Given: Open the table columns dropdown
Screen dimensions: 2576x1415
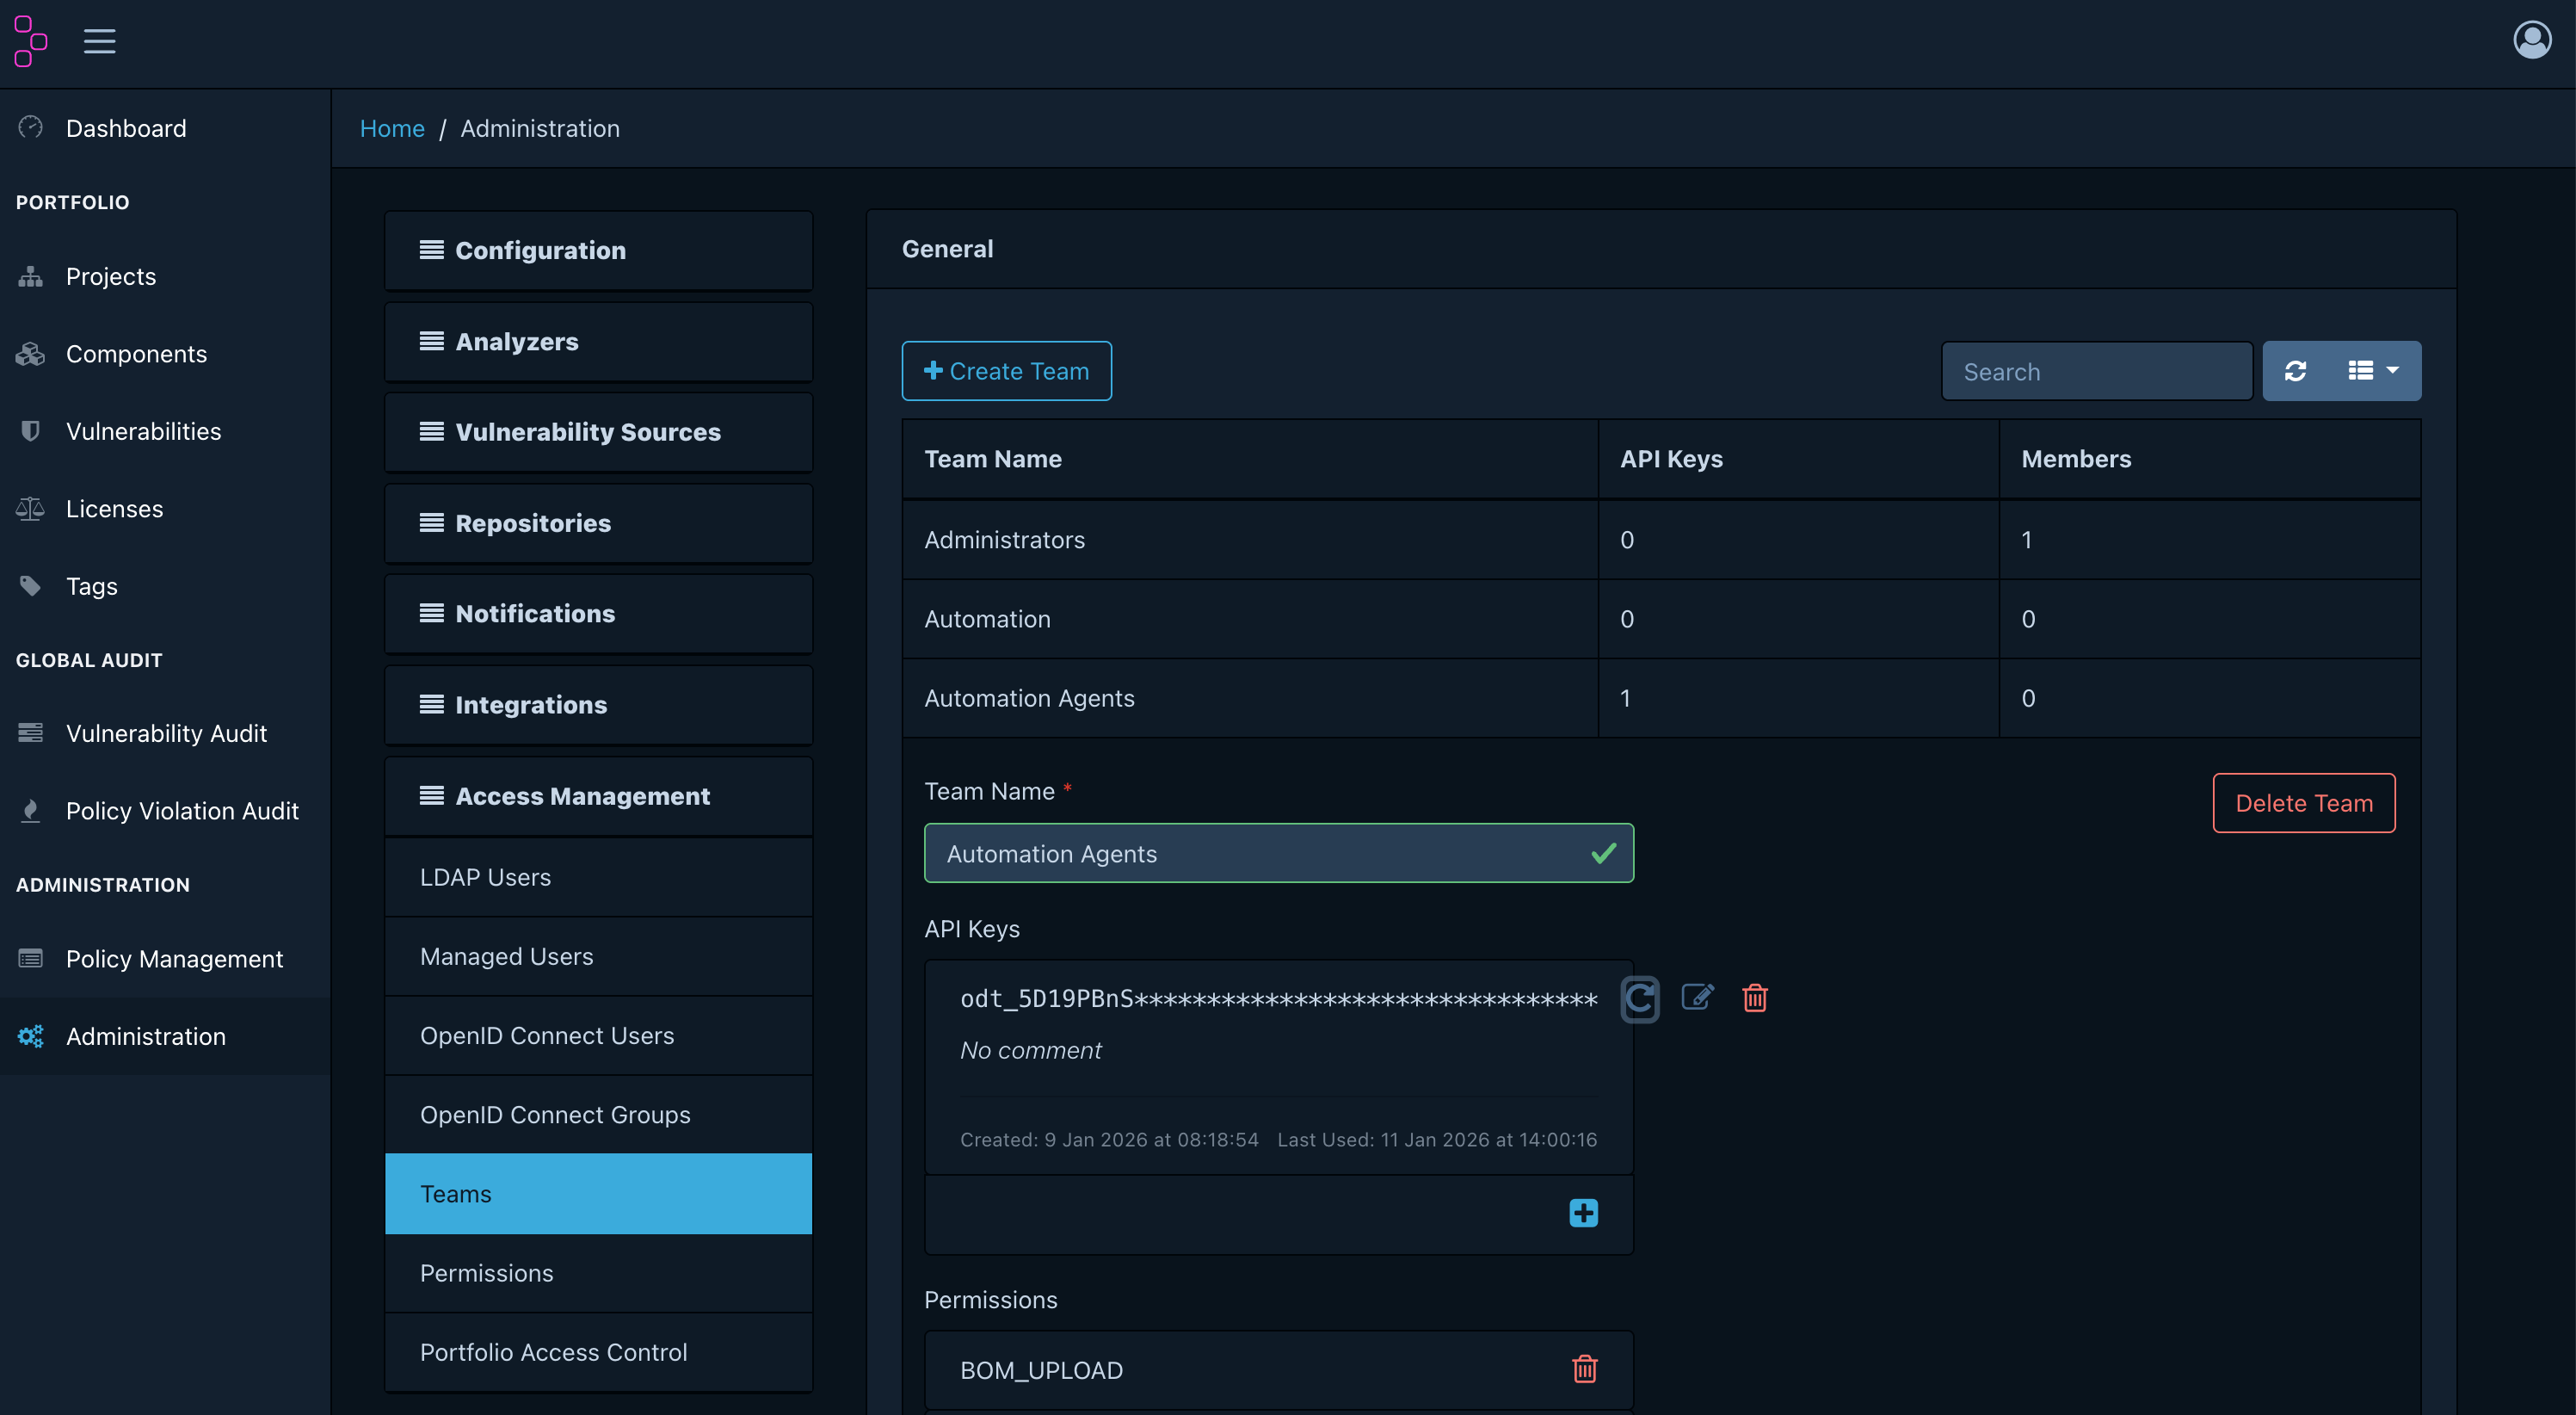Looking at the screenshot, I should [2373, 371].
